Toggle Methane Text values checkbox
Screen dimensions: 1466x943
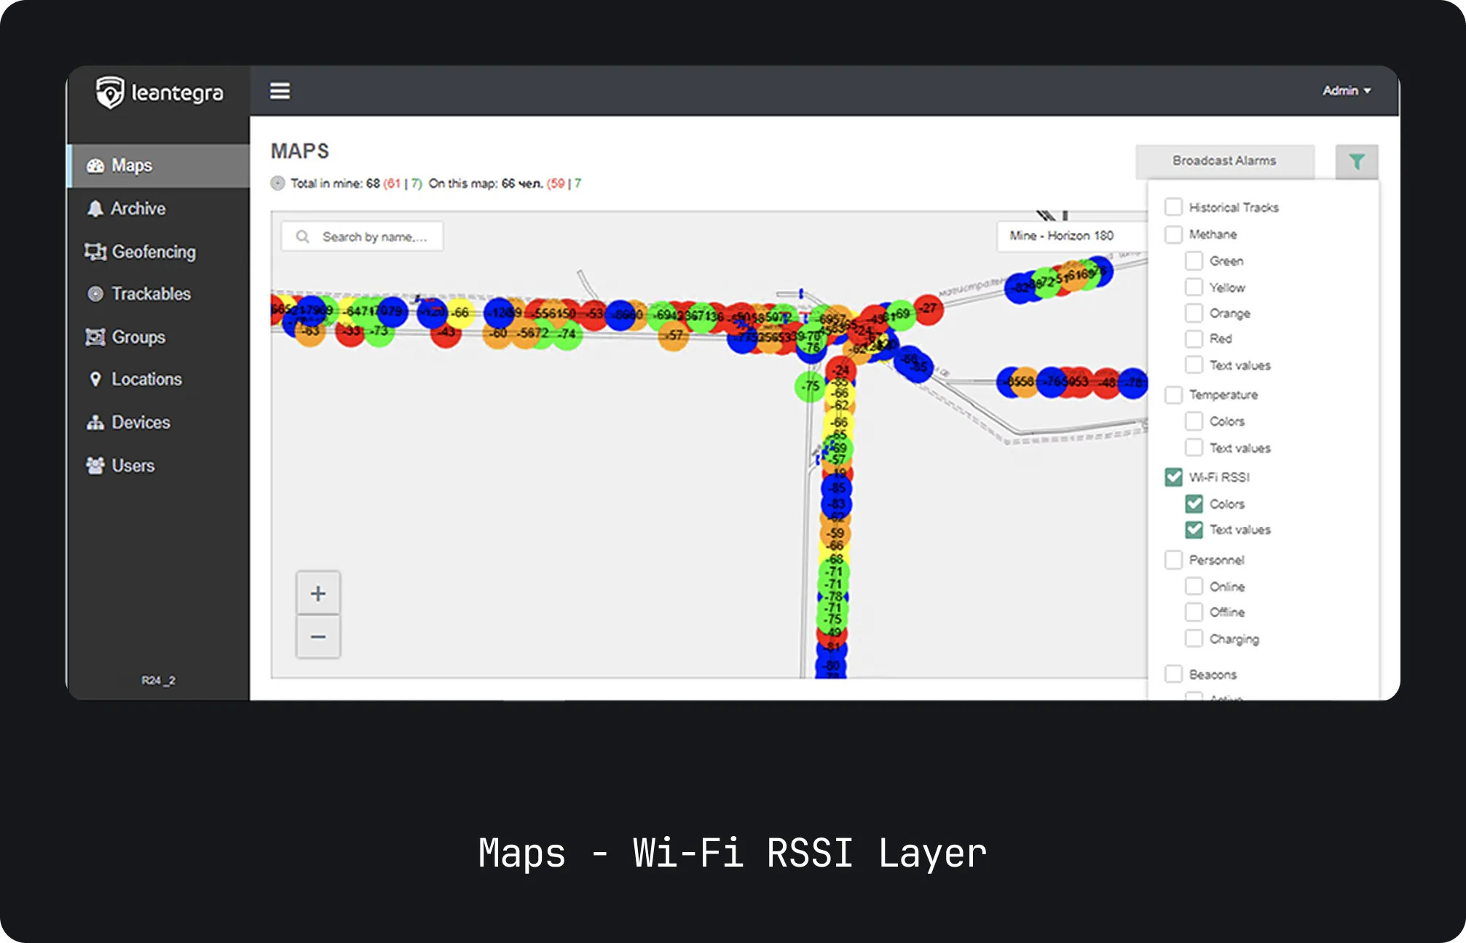pyautogui.click(x=1194, y=365)
